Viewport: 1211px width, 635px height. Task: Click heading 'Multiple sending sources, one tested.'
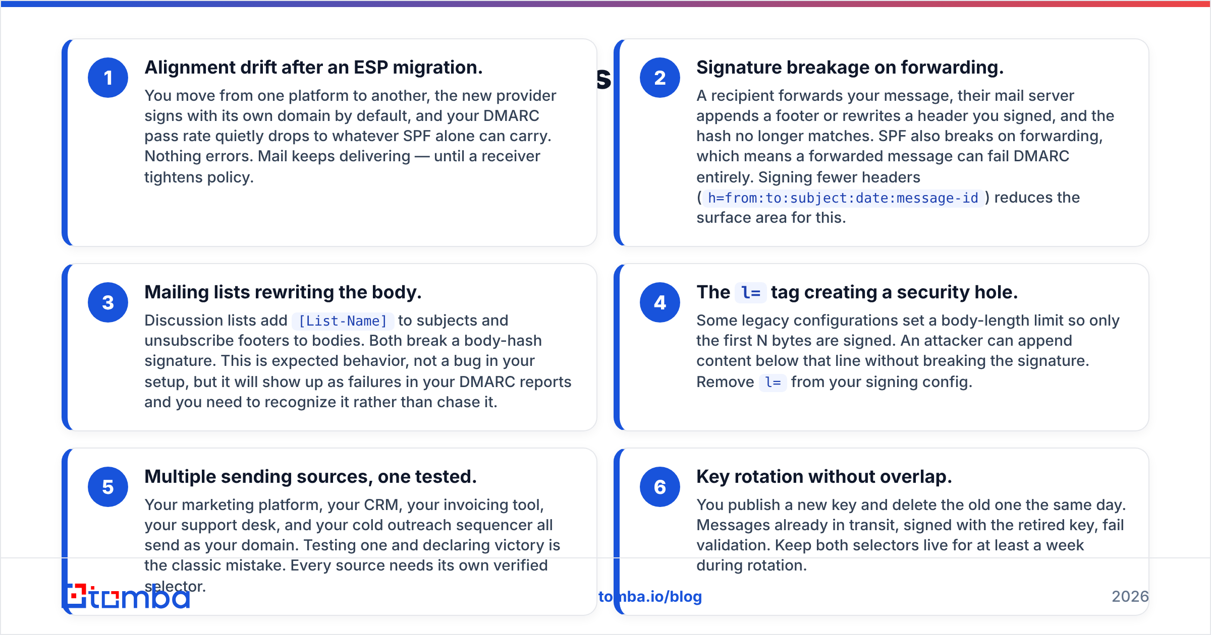coord(310,477)
